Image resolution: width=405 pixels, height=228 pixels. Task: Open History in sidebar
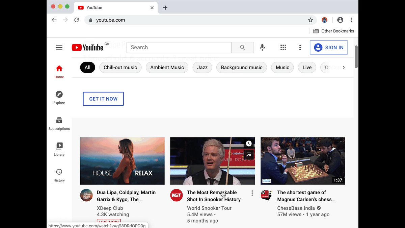pyautogui.click(x=59, y=175)
